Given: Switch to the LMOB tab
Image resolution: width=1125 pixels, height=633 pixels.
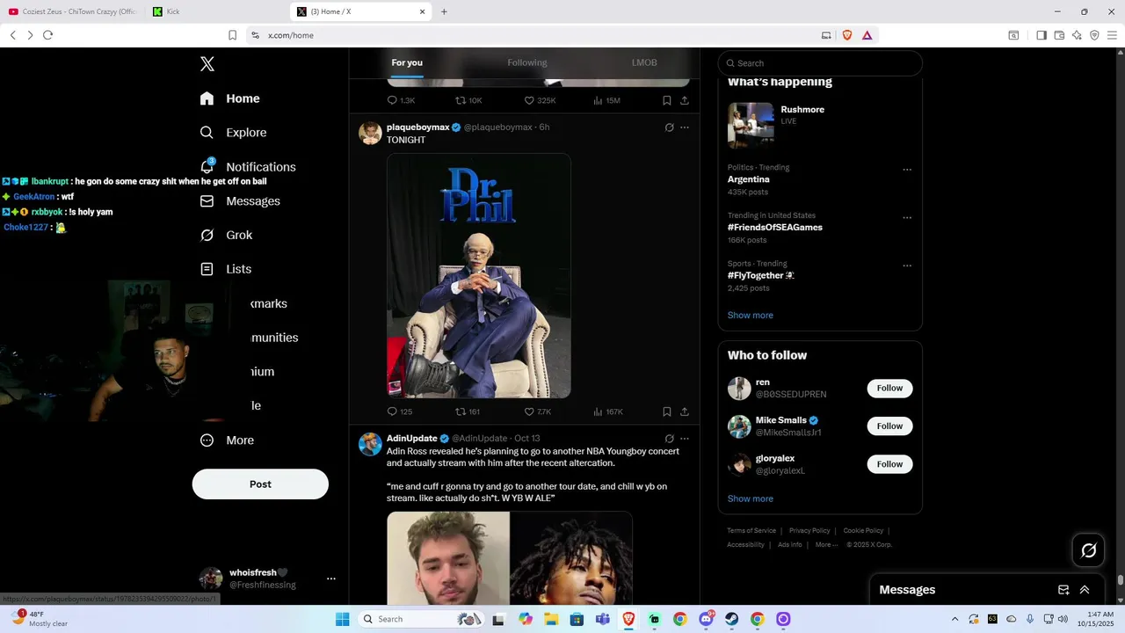Looking at the screenshot, I should 644,62.
